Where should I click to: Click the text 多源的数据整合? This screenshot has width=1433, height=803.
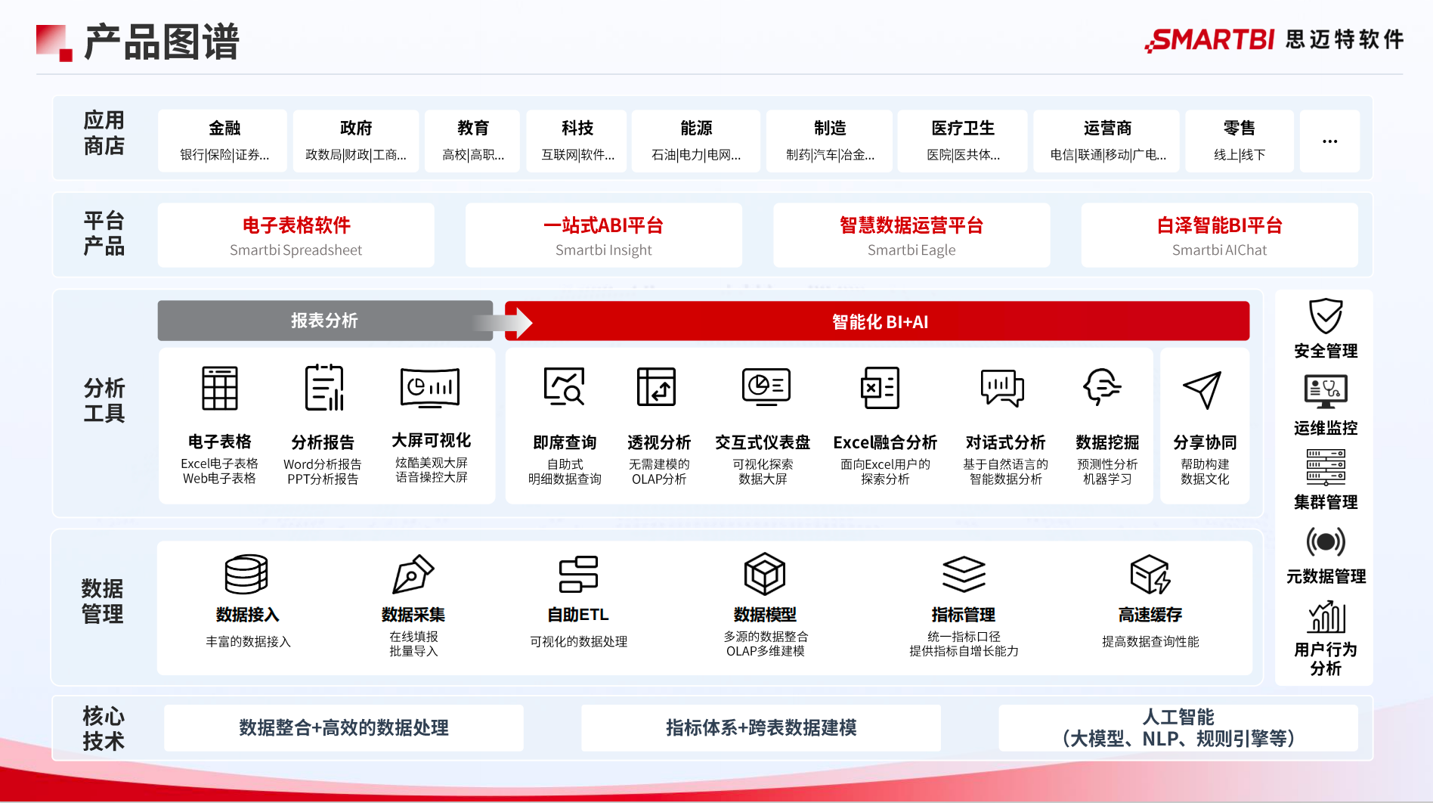(766, 637)
